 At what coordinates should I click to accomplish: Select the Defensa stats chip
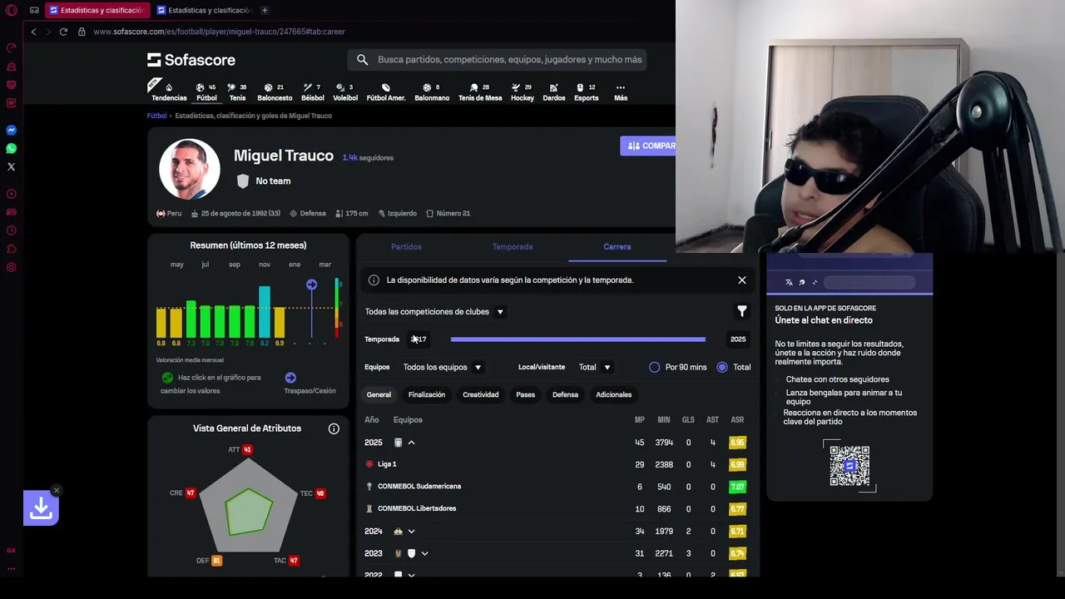point(565,394)
